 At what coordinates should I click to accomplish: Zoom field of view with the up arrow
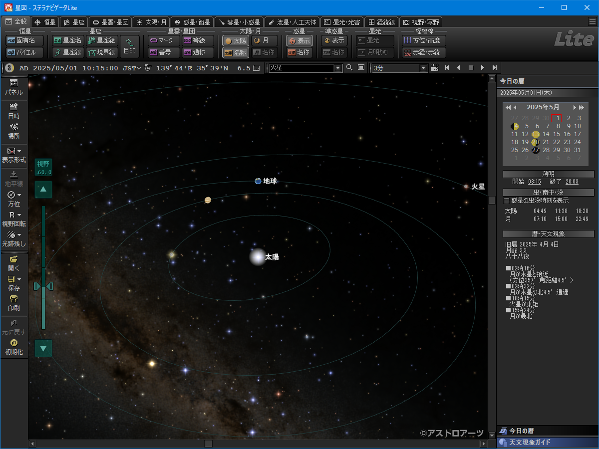point(43,190)
